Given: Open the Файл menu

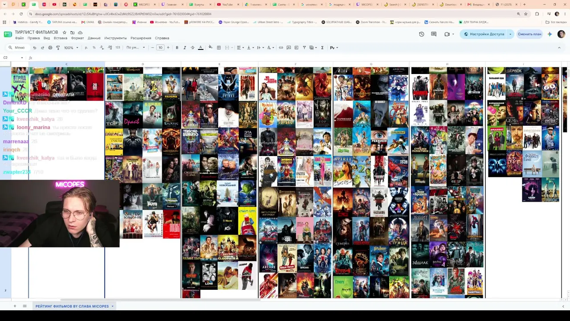Looking at the screenshot, I should coord(19,38).
